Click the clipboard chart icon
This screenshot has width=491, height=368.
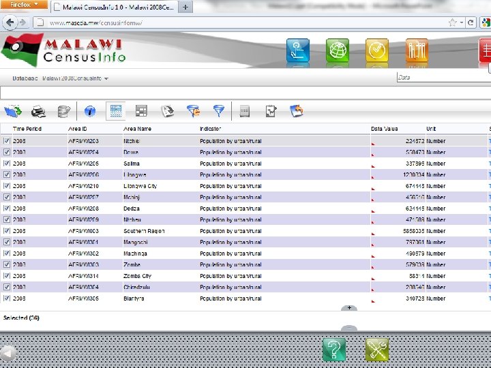271,111
